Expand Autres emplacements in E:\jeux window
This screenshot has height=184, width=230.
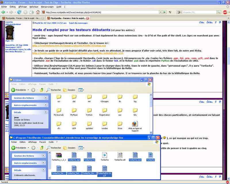click(x=46, y=105)
